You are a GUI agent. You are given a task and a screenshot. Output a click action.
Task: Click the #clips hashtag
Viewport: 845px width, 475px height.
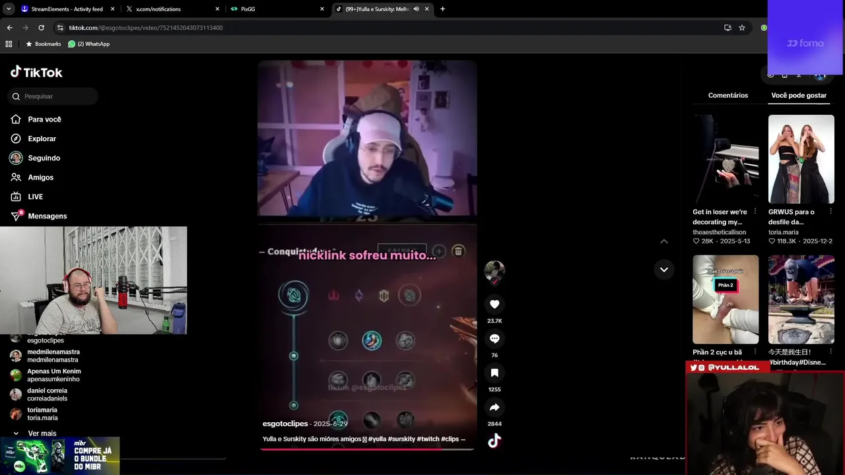point(450,439)
